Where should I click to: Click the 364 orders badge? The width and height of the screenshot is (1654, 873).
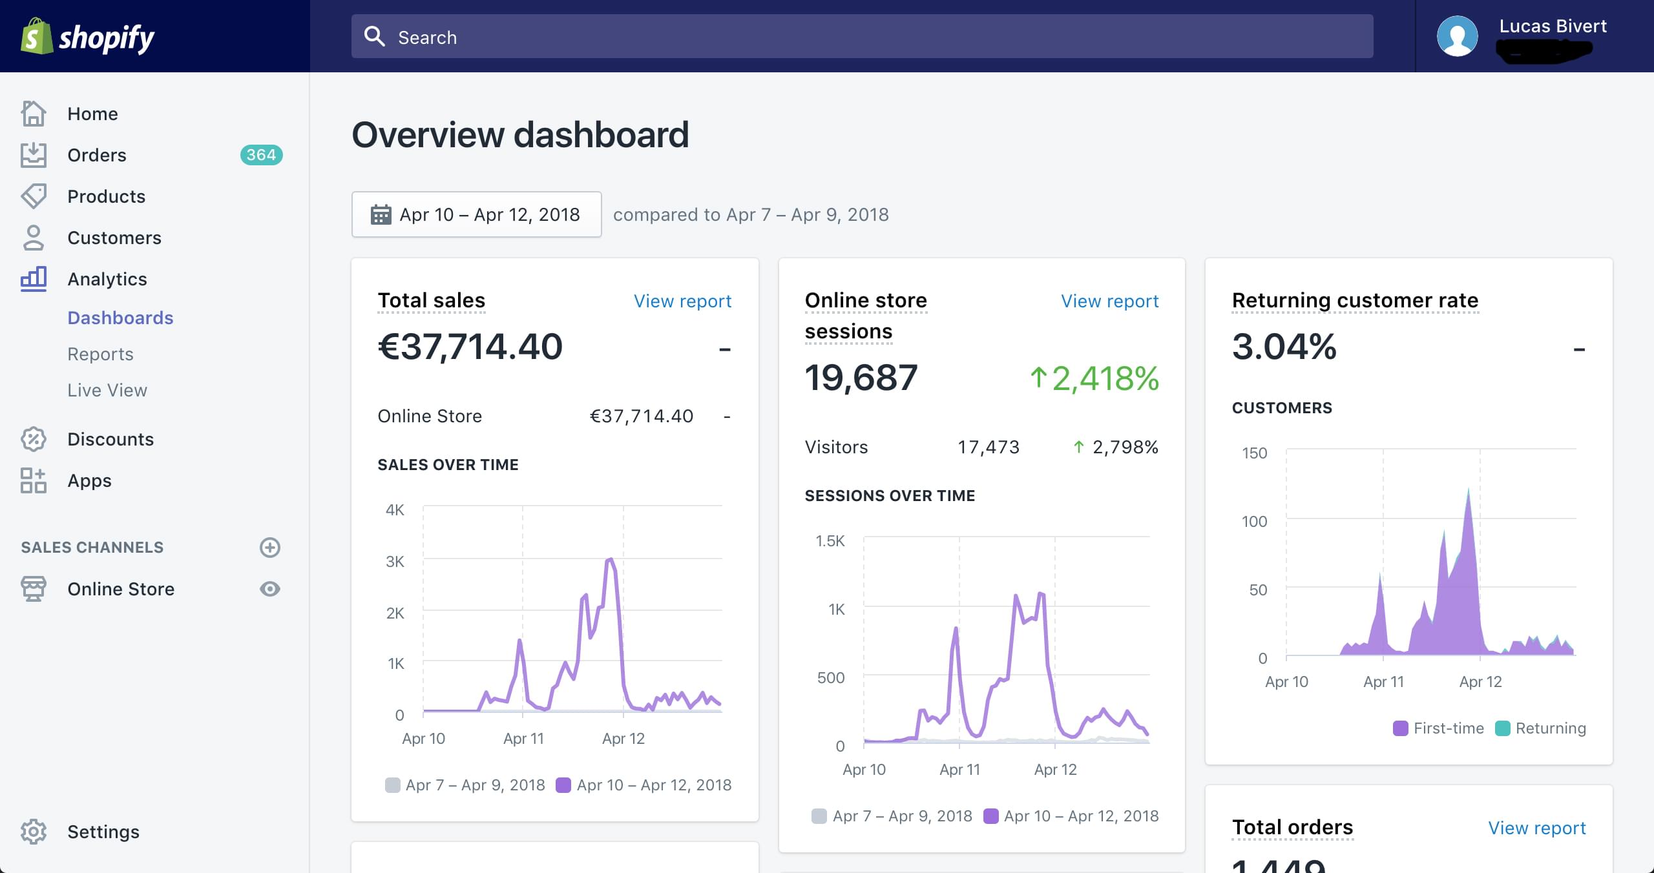[261, 155]
